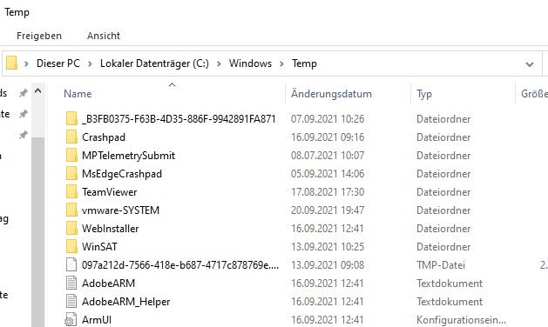Click the vmware-SYSTEM folder icon
Viewport: 548px width, 327px height.
click(71, 210)
